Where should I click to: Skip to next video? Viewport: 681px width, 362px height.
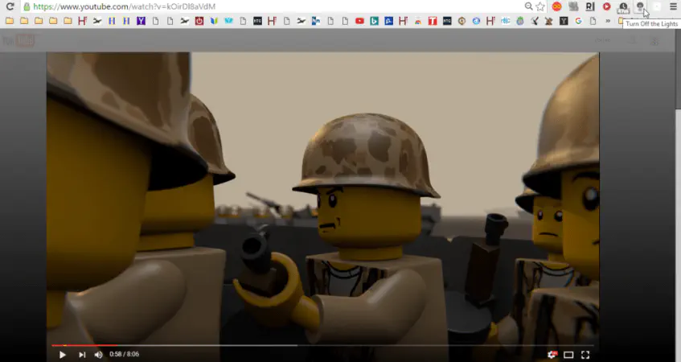pos(82,355)
